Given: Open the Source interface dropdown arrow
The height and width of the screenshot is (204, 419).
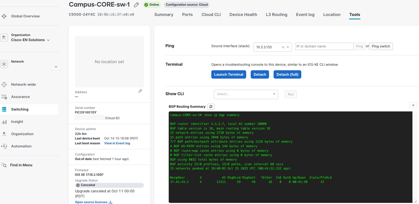Looking at the screenshot, I should click(288, 47).
